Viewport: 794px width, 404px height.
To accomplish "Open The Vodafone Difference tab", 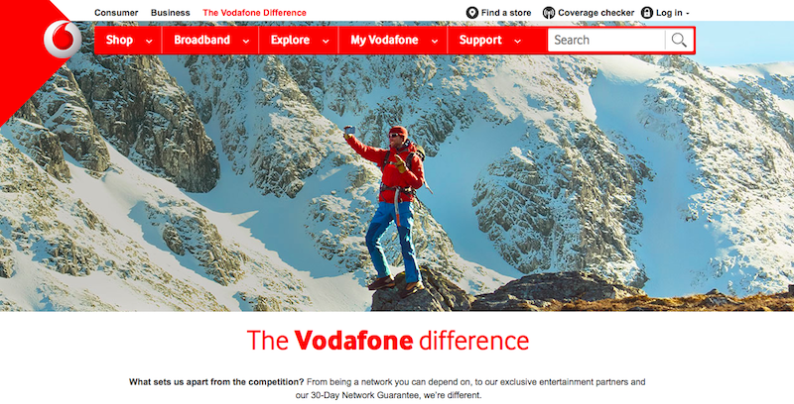I will [254, 13].
